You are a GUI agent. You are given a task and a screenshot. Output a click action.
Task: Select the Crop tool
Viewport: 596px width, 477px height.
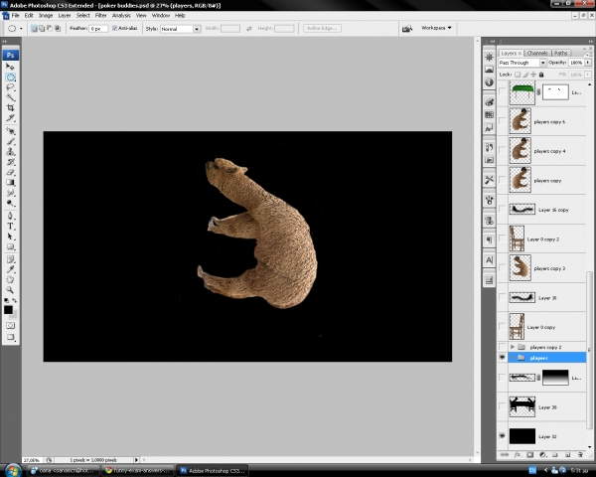10,107
